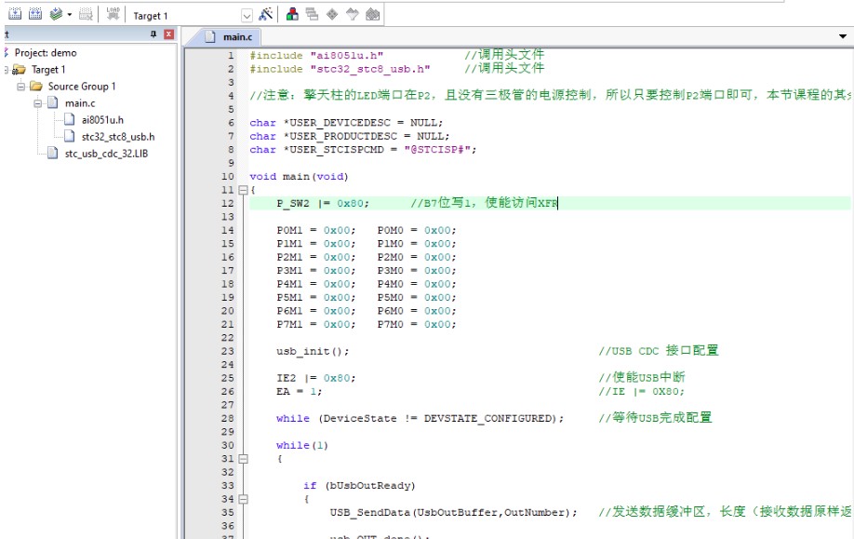Image resolution: width=854 pixels, height=539 pixels.
Task: Select Project: demo root node
Action: (46, 53)
